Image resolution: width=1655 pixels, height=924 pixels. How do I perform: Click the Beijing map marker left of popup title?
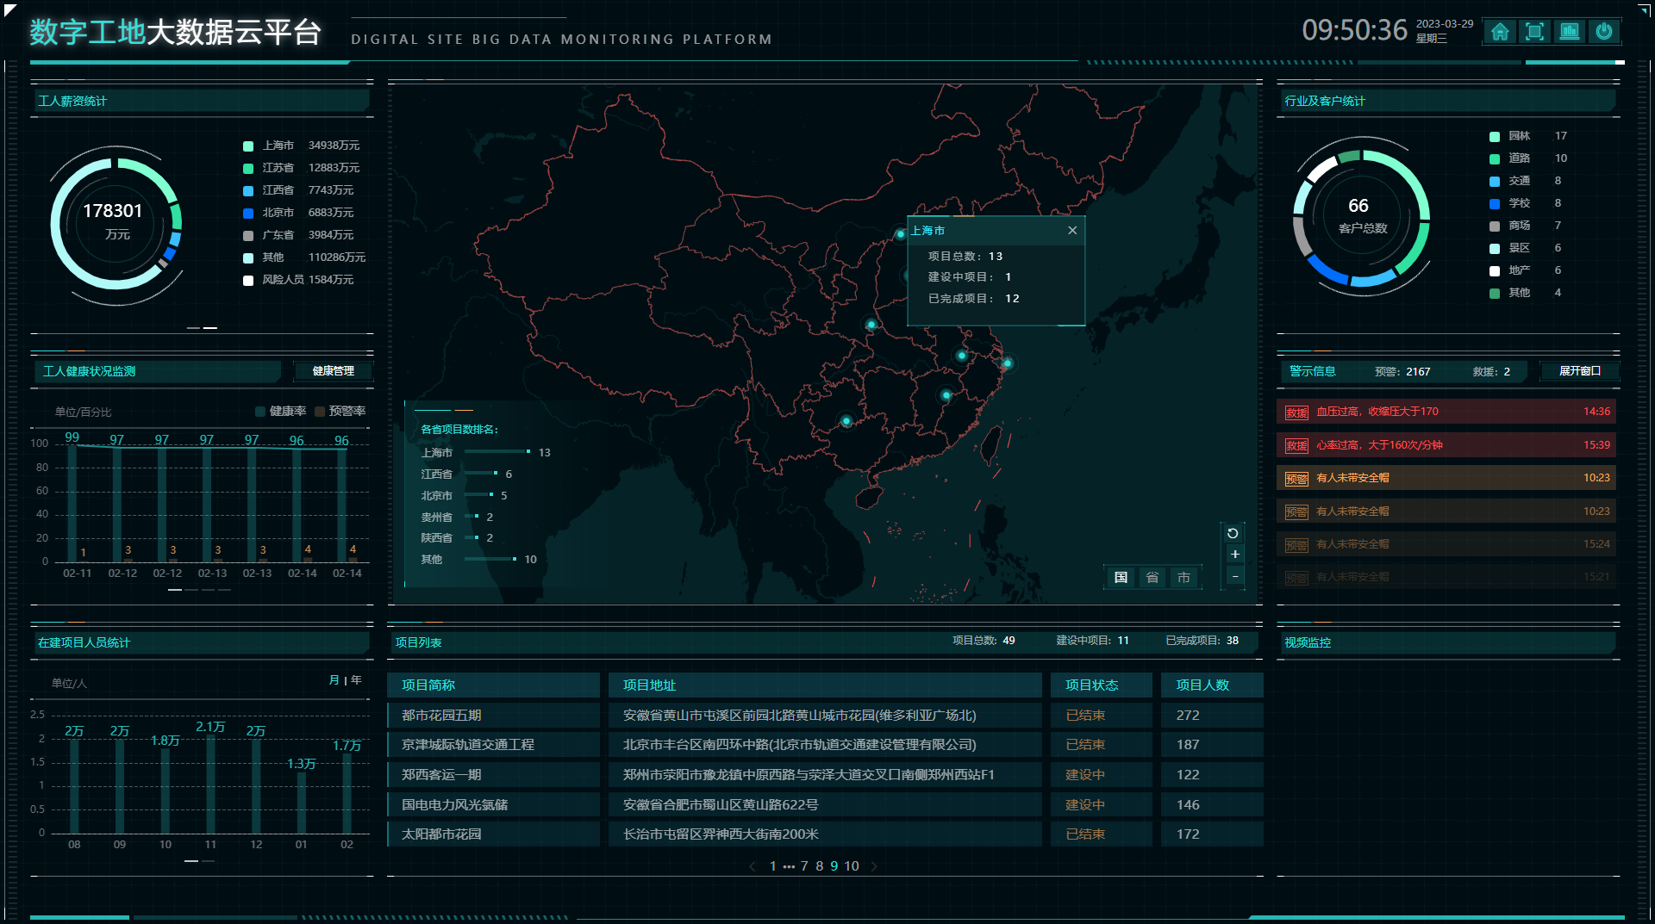pos(900,234)
